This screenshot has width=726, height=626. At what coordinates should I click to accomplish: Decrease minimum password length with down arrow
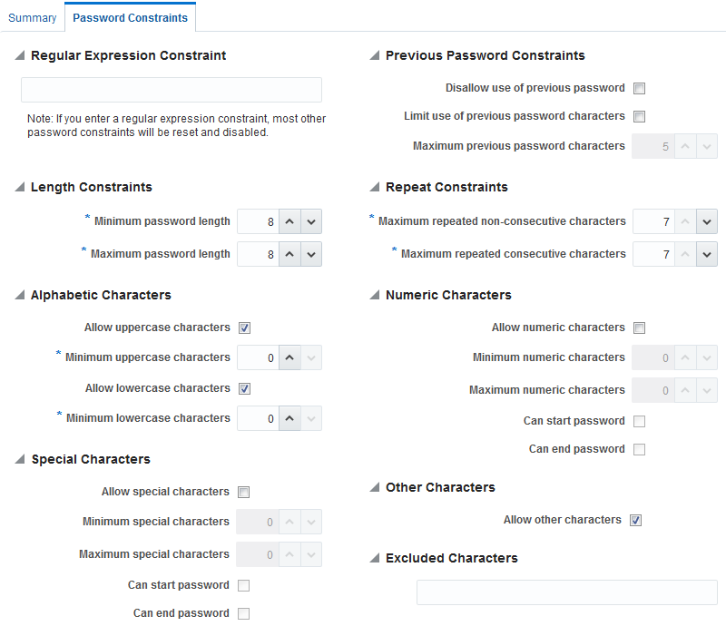(x=311, y=221)
